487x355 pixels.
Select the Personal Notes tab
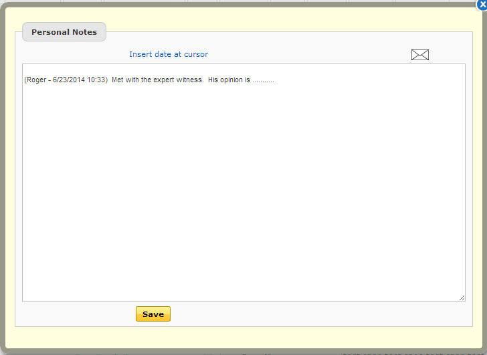pyautogui.click(x=64, y=32)
